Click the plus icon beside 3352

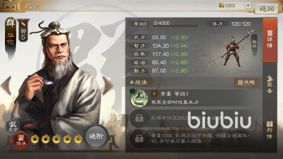coord(248,5)
